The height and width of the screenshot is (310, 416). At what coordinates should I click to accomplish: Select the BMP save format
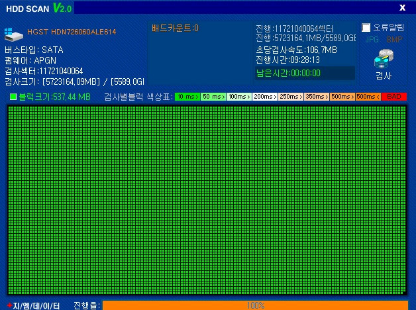395,40
